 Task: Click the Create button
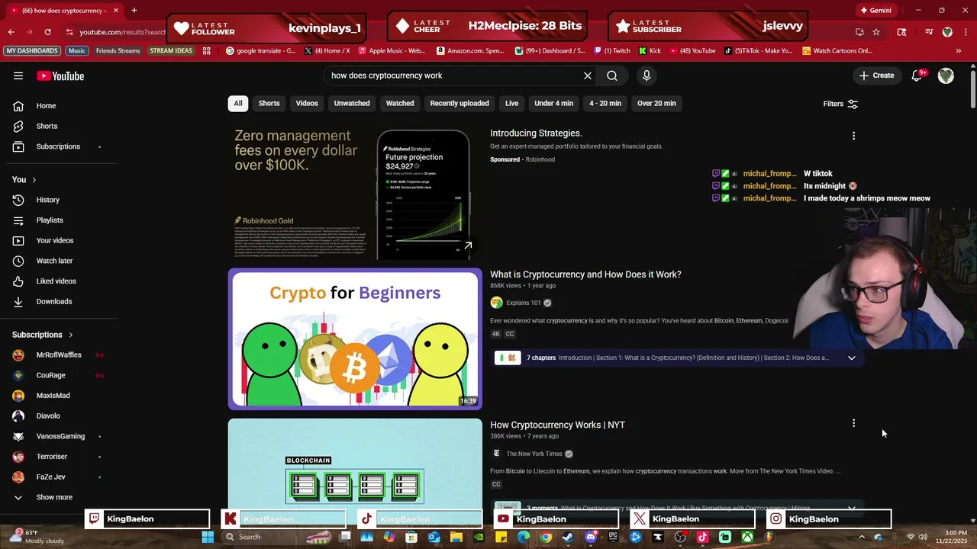pyautogui.click(x=876, y=75)
